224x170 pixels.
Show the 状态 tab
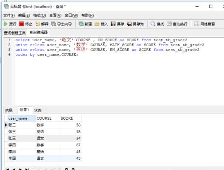[38, 110]
